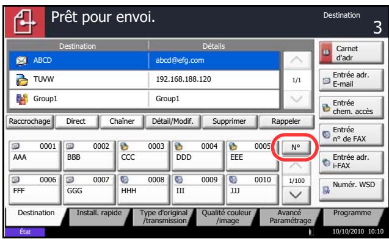Switch to Install. rapide tab
The image size is (389, 239).
(x=99, y=216)
